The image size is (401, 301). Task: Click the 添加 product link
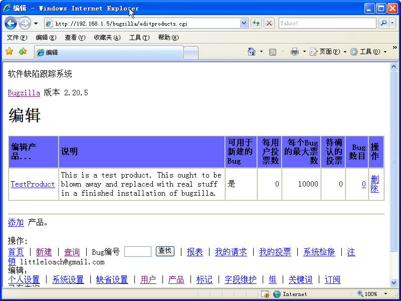[x=16, y=222]
